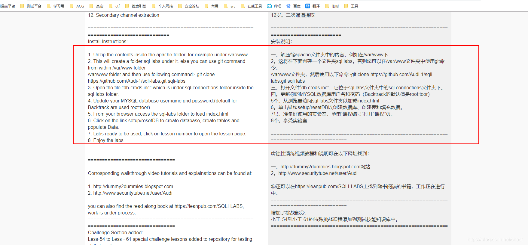Click the line '8. Enjoy the labs'
Image resolution: width=528 pixels, height=245 pixels.
coord(105,140)
